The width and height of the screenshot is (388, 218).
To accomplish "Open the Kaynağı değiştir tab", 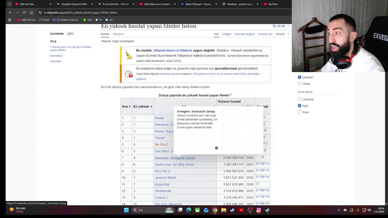I will tap(245, 34).
